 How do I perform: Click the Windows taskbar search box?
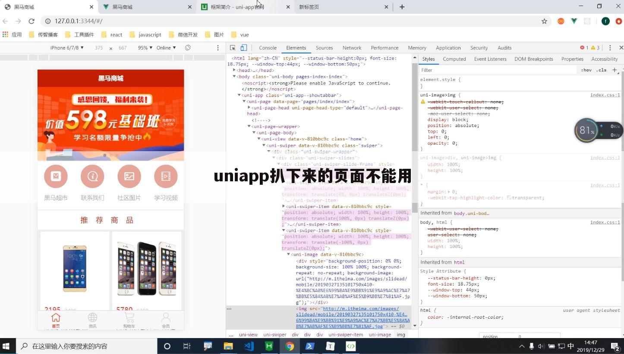[86, 346]
